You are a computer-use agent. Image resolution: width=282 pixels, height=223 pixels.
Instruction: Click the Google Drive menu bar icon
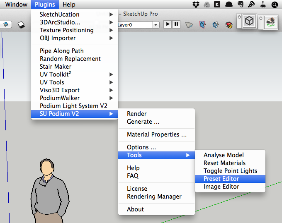coord(207,5)
